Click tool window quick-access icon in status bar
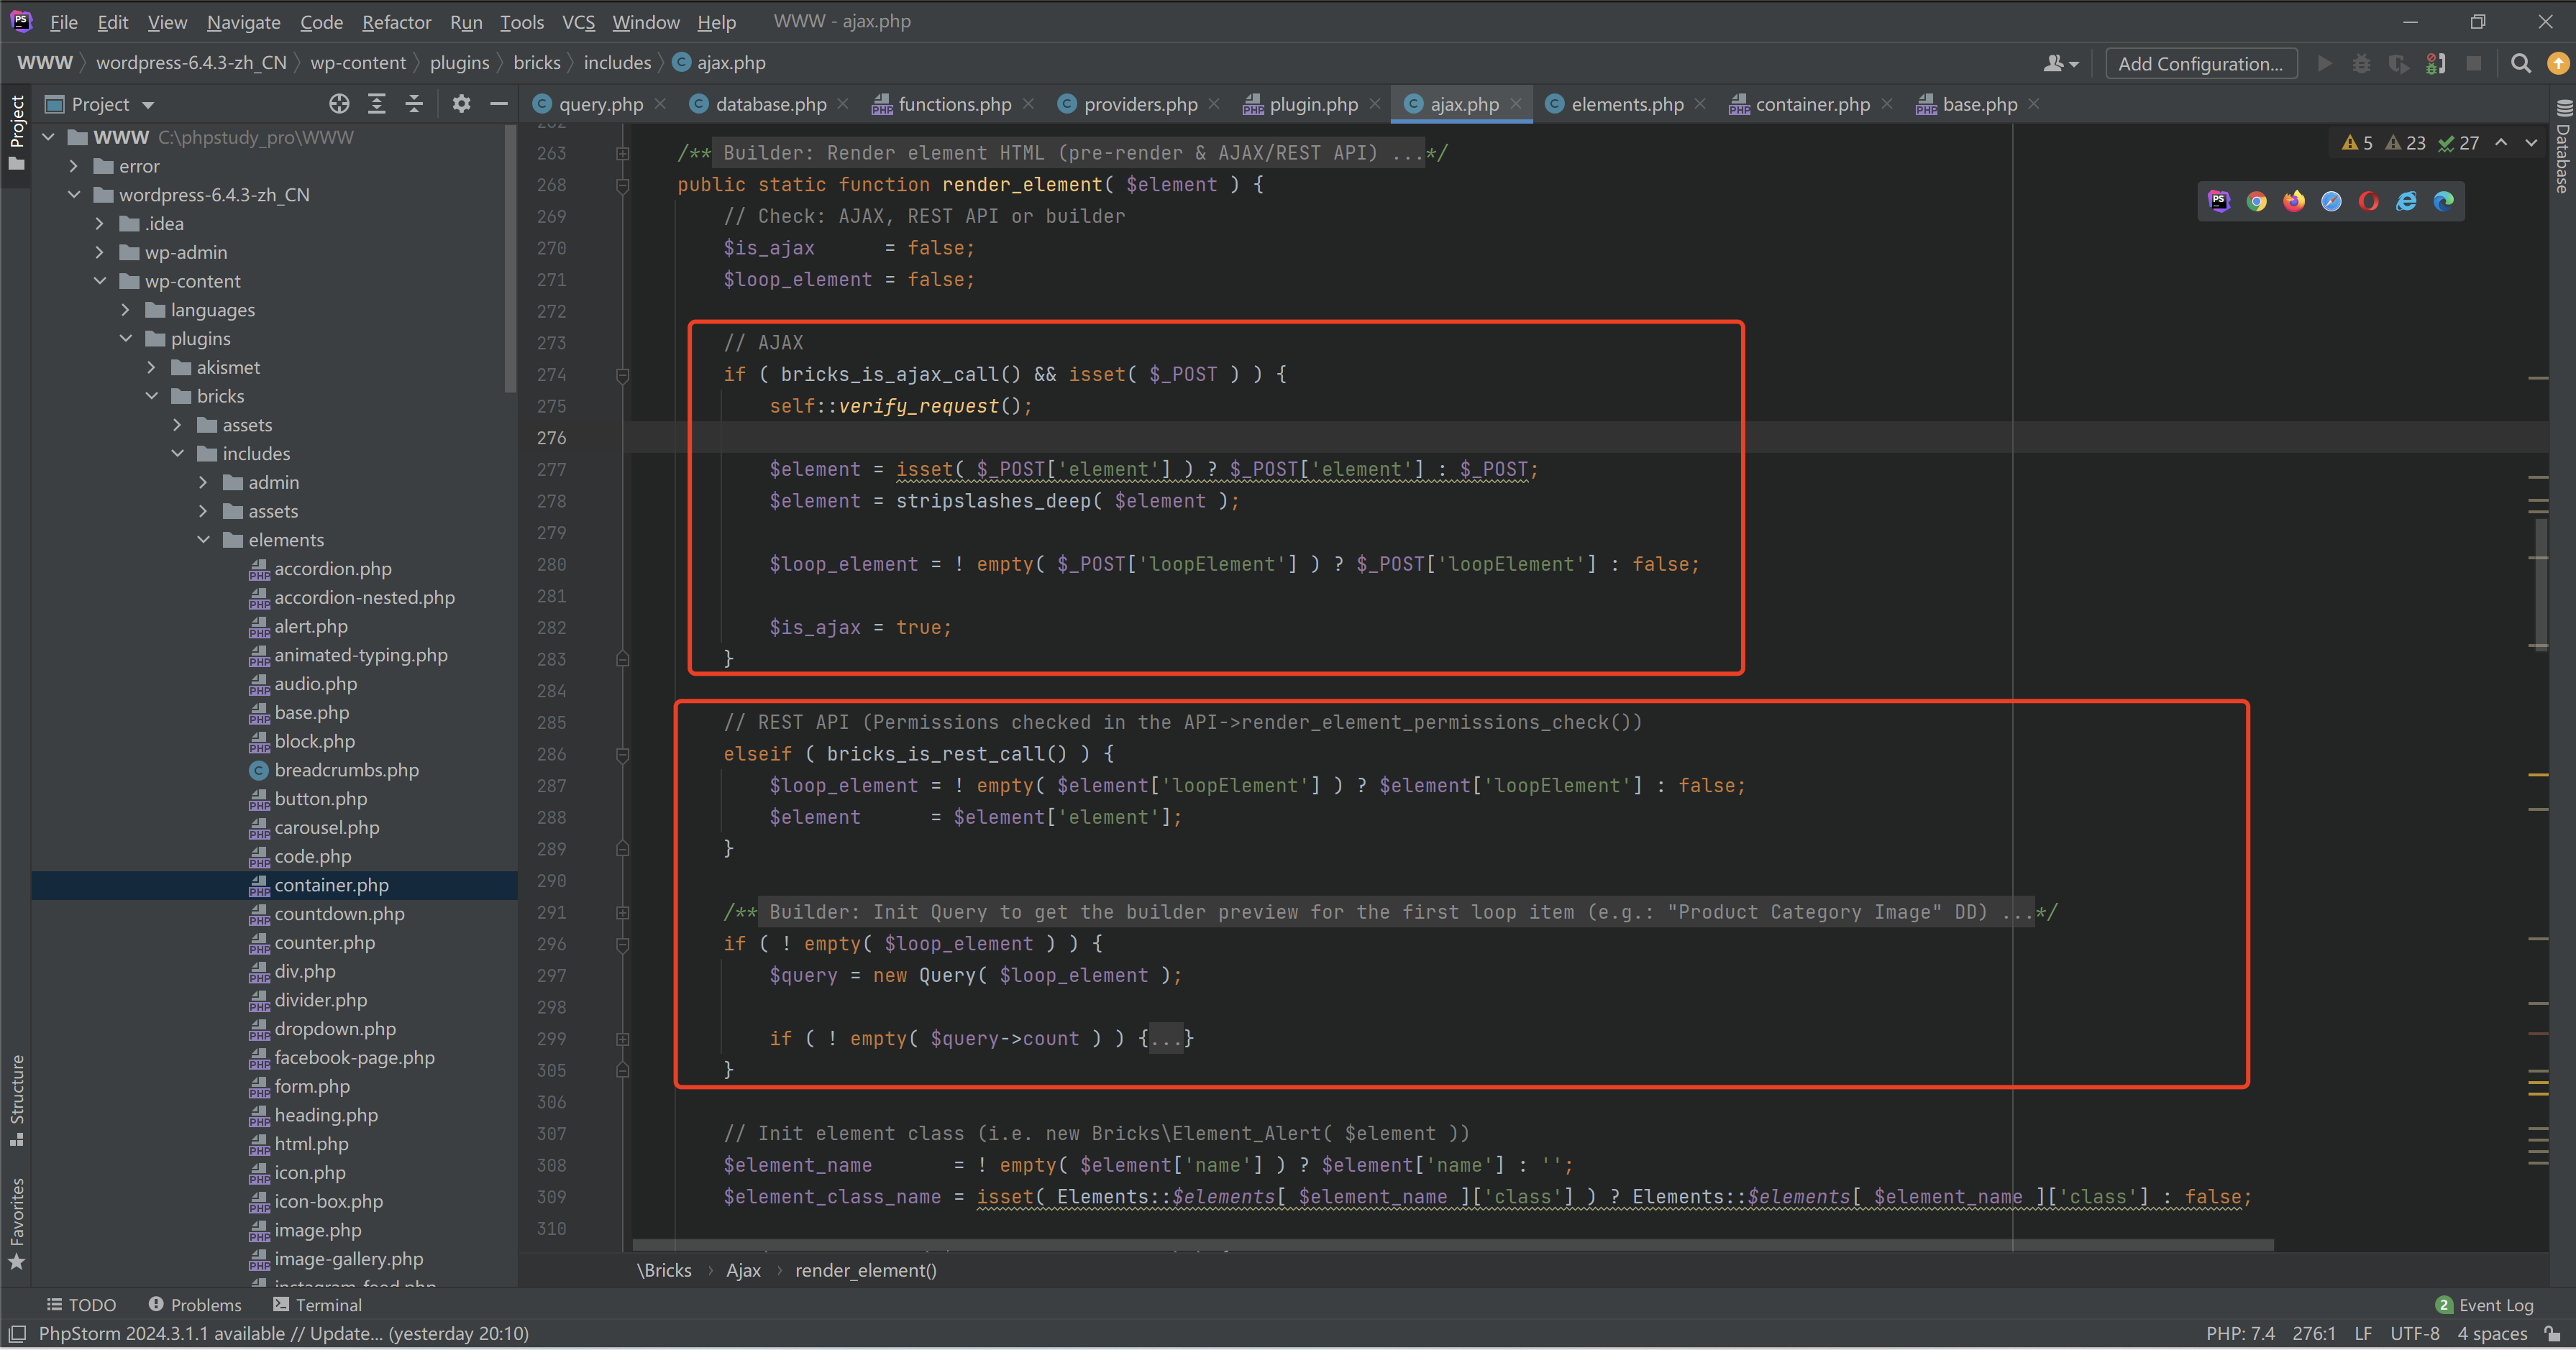 point(17,1333)
